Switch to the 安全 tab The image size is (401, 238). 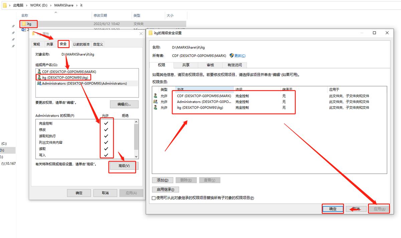(63, 44)
